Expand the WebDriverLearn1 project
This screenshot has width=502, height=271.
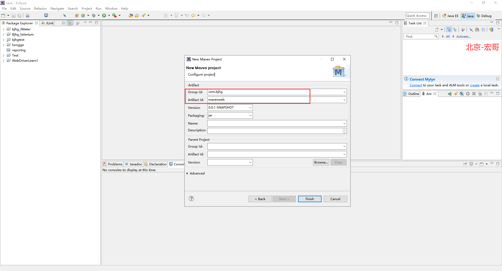tap(3, 61)
